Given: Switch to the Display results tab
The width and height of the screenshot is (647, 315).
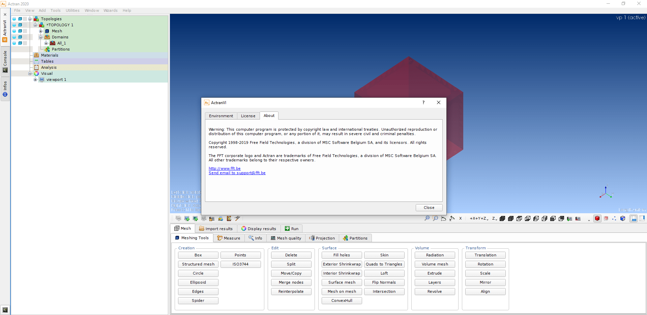Looking at the screenshot, I should tap(259, 228).
